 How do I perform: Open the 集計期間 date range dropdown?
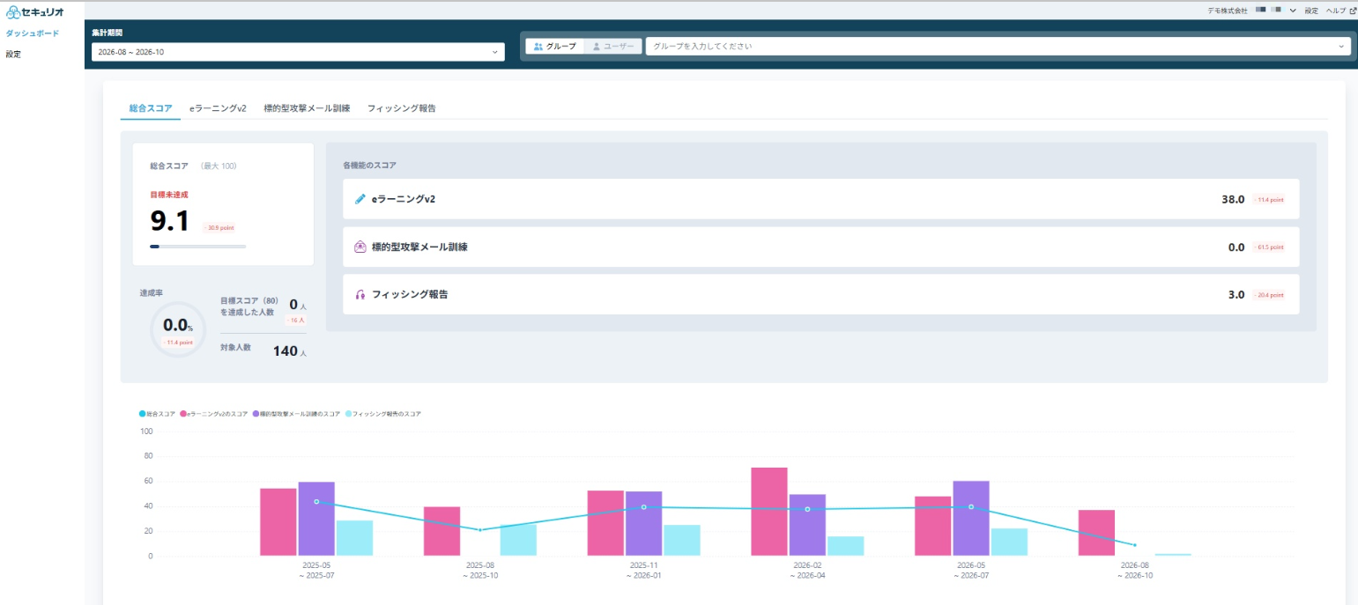coord(298,52)
